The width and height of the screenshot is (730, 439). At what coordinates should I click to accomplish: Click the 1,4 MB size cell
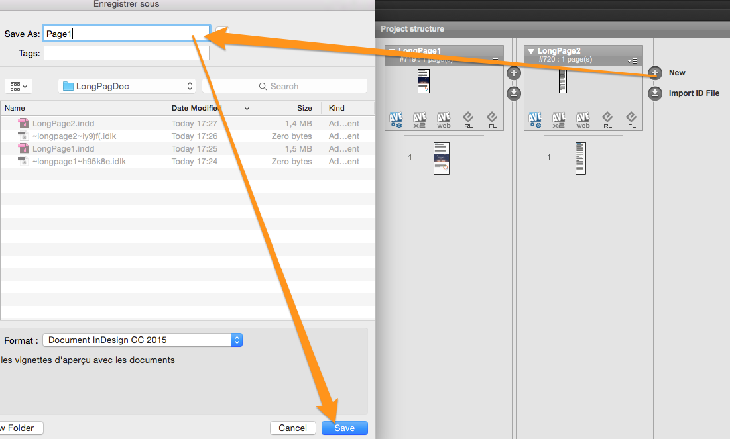point(298,123)
